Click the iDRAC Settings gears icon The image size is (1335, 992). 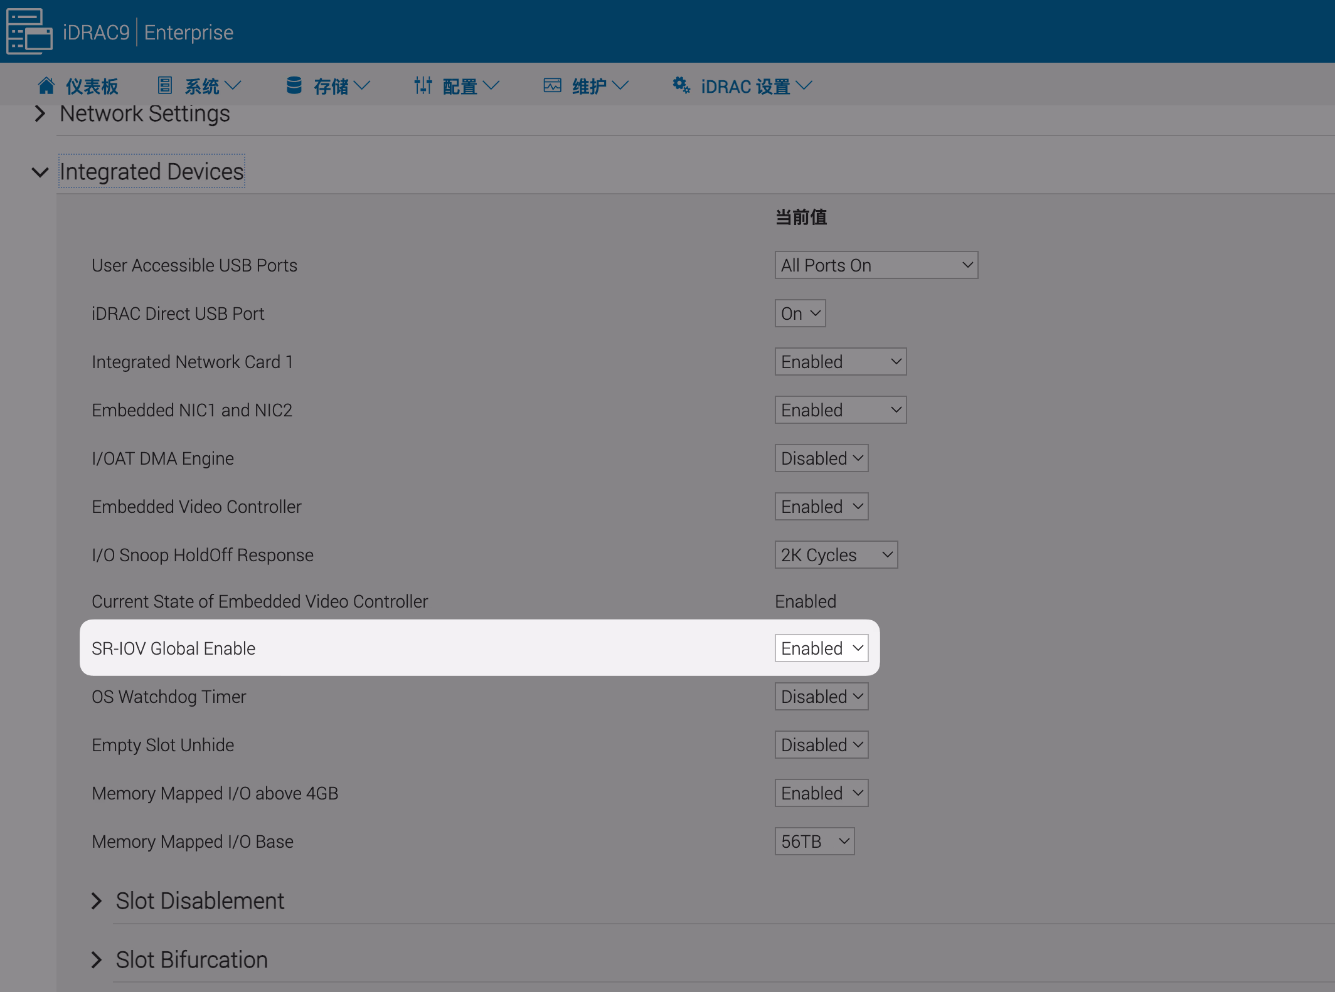[681, 85]
